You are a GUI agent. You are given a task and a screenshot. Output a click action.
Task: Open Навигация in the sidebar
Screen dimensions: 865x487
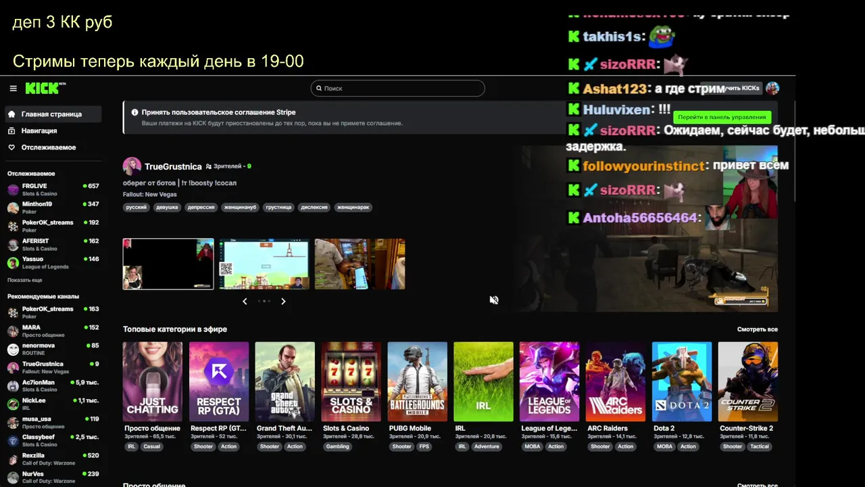click(x=53, y=131)
